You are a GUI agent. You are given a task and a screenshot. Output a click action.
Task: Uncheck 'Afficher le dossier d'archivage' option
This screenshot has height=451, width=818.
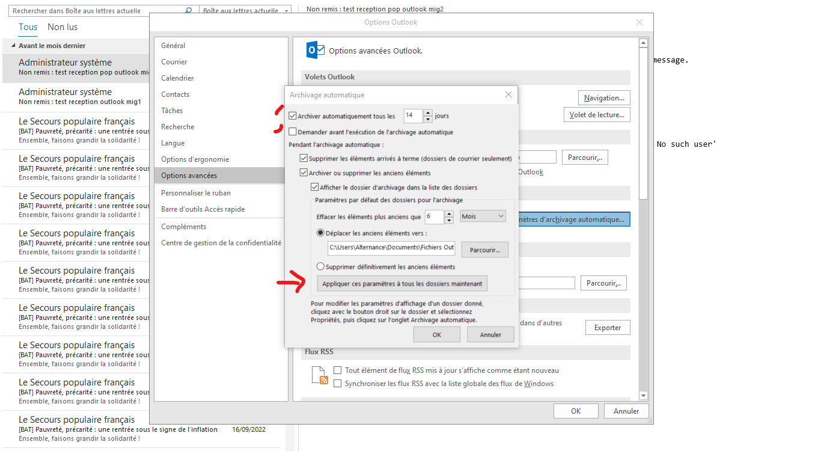pos(314,188)
